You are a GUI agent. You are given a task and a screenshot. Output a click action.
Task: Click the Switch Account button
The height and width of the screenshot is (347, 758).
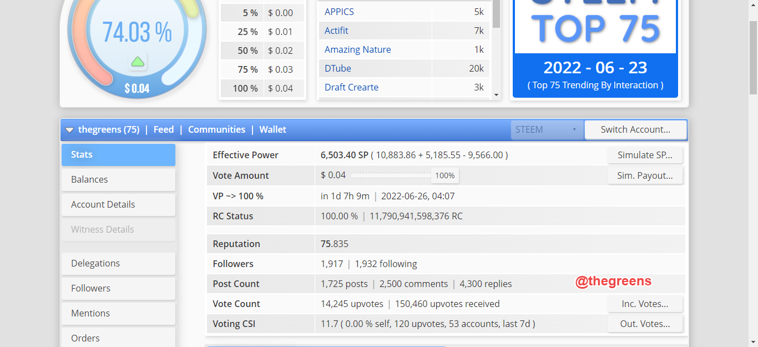[x=635, y=130]
